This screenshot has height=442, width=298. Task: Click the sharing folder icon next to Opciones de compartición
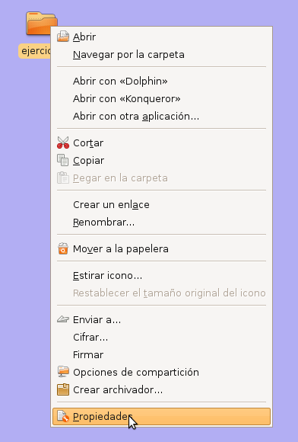click(x=63, y=372)
